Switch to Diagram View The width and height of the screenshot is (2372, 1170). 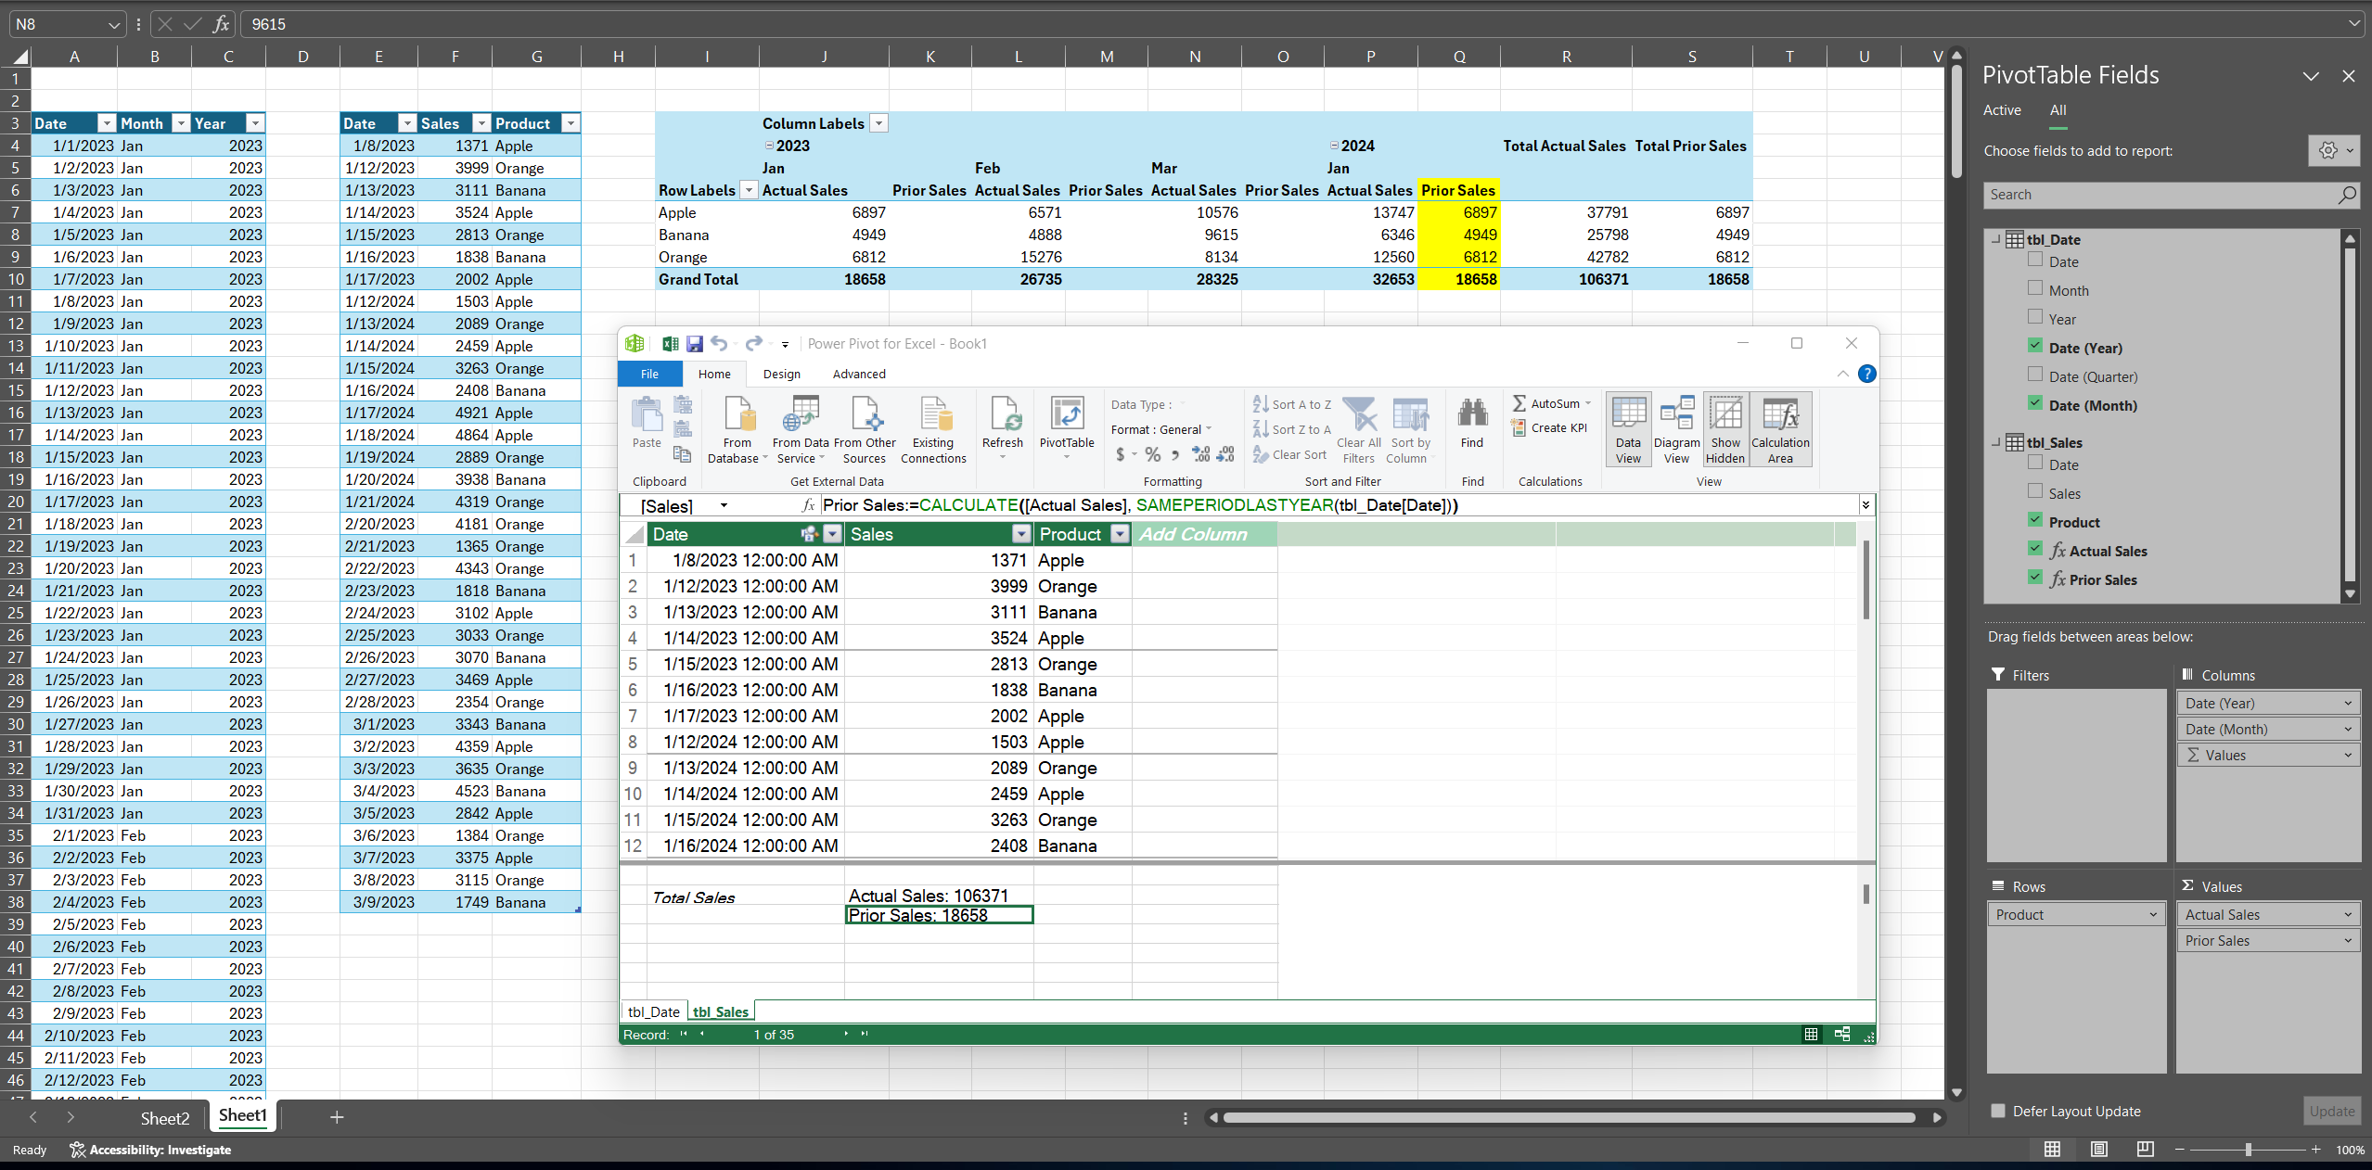click(1676, 429)
